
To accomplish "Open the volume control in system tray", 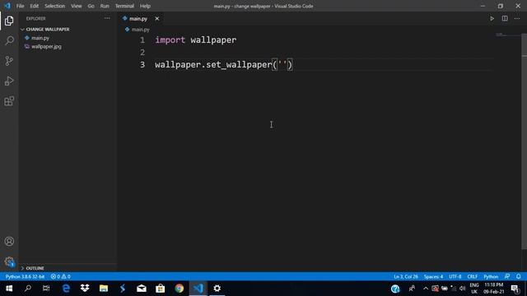I will [x=463, y=289].
